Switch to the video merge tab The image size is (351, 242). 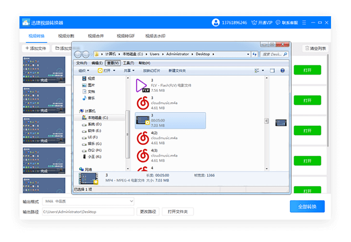pyautogui.click(x=96, y=36)
